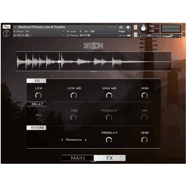
Task: Toggle the EQ section on or off
Action: pos(36,81)
